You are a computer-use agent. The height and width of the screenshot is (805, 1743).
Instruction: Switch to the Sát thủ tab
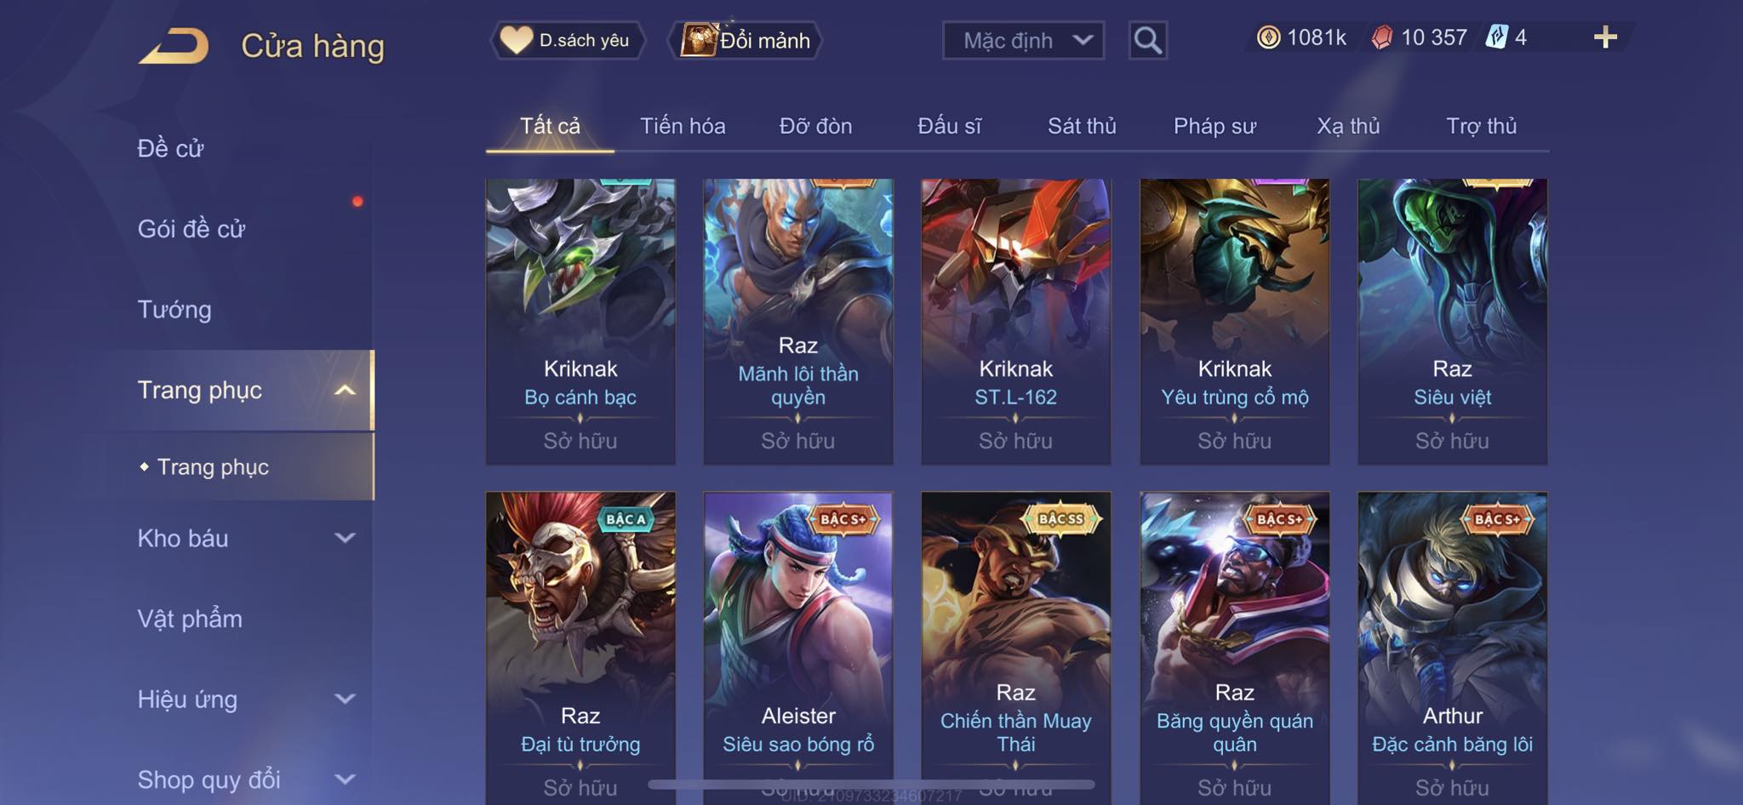pyautogui.click(x=1082, y=126)
